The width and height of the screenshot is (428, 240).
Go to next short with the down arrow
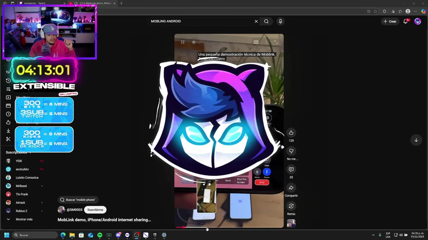(x=416, y=140)
